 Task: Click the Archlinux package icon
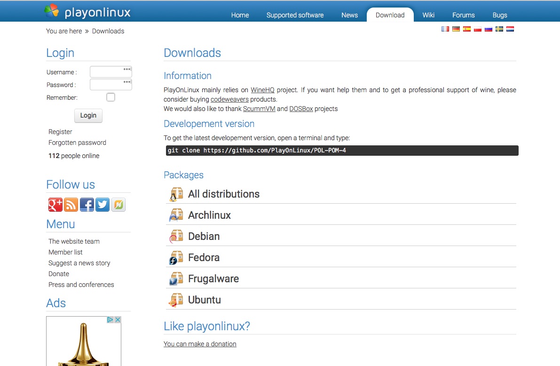coord(176,215)
